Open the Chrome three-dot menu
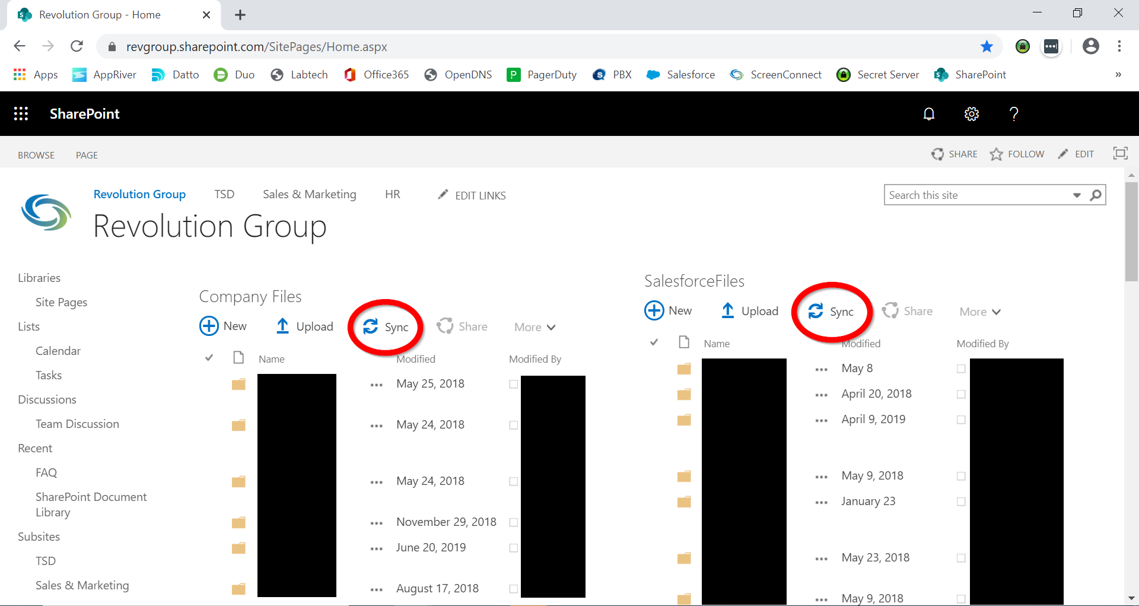The height and width of the screenshot is (606, 1139). pos(1119,46)
